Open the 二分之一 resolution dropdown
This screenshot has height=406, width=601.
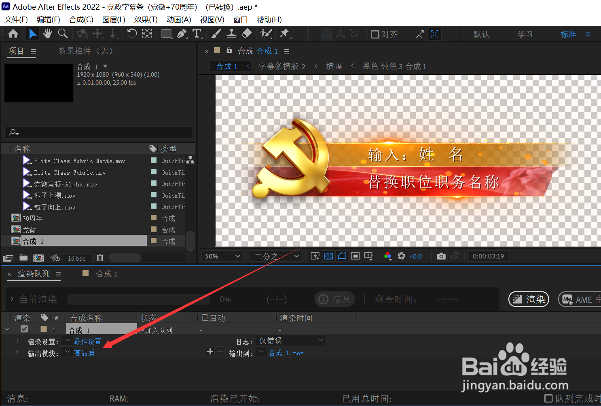pos(276,256)
